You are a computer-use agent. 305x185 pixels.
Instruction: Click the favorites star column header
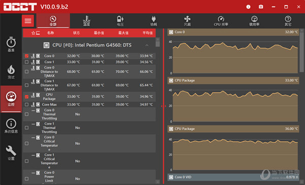[33, 33]
